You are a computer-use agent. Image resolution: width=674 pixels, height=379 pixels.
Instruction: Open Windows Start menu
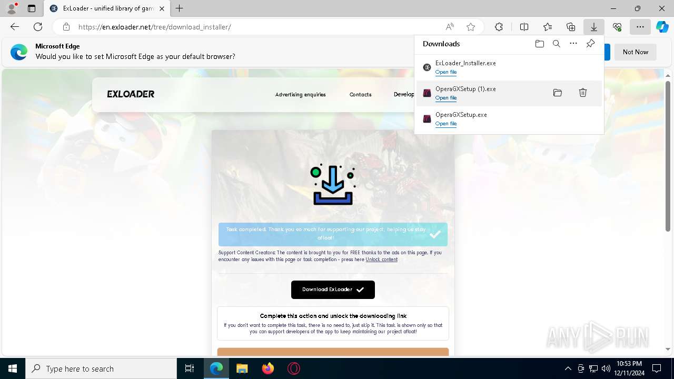pos(13,368)
